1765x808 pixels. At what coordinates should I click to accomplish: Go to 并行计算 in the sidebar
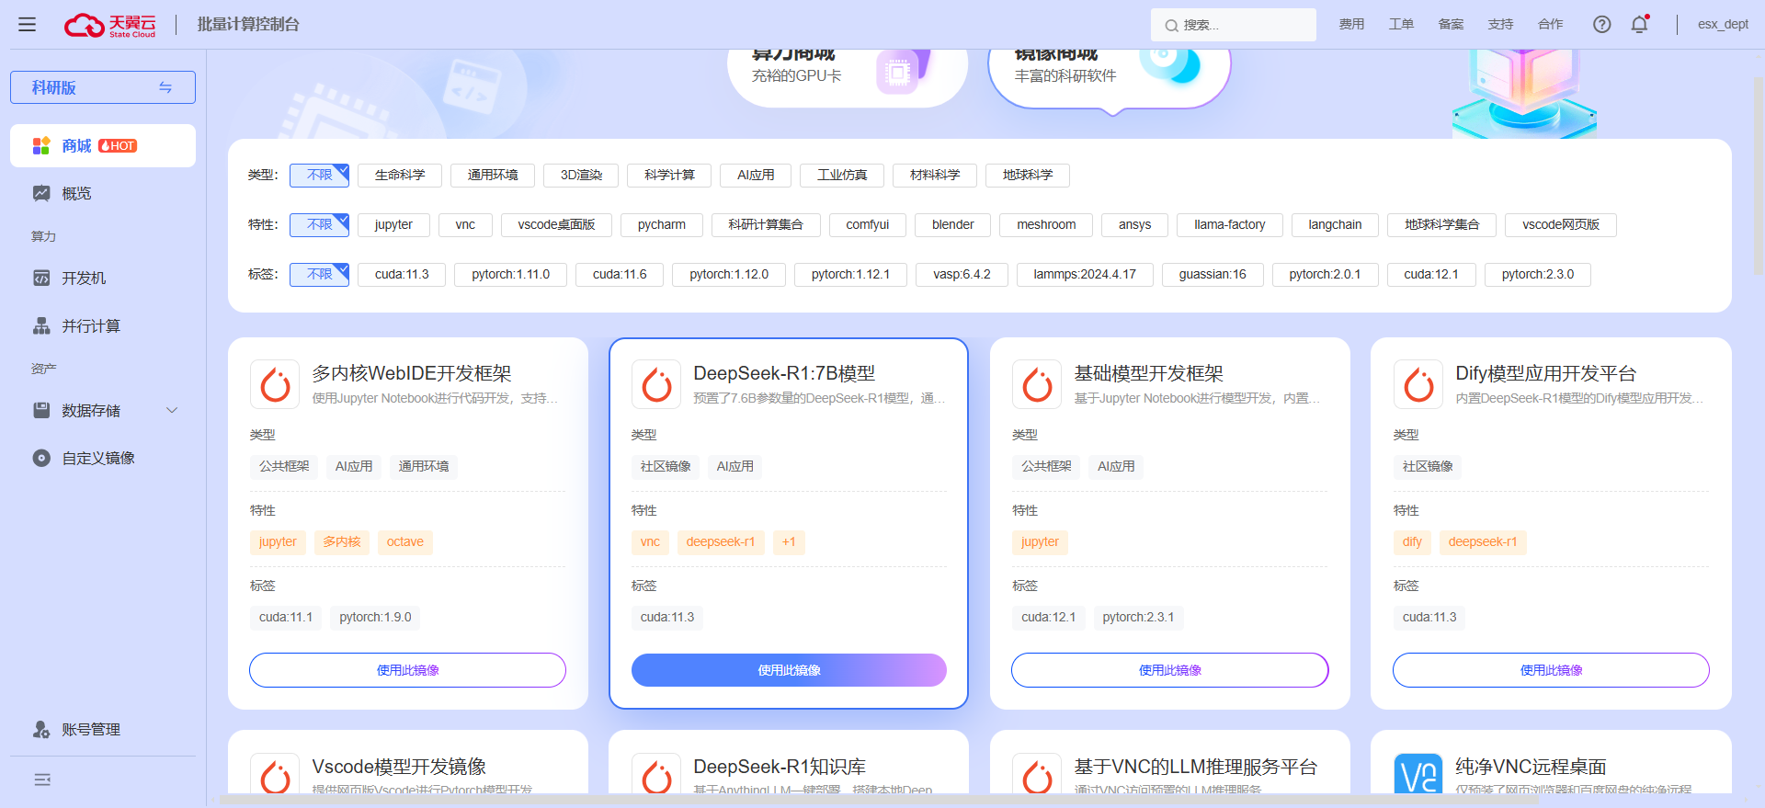click(x=90, y=326)
